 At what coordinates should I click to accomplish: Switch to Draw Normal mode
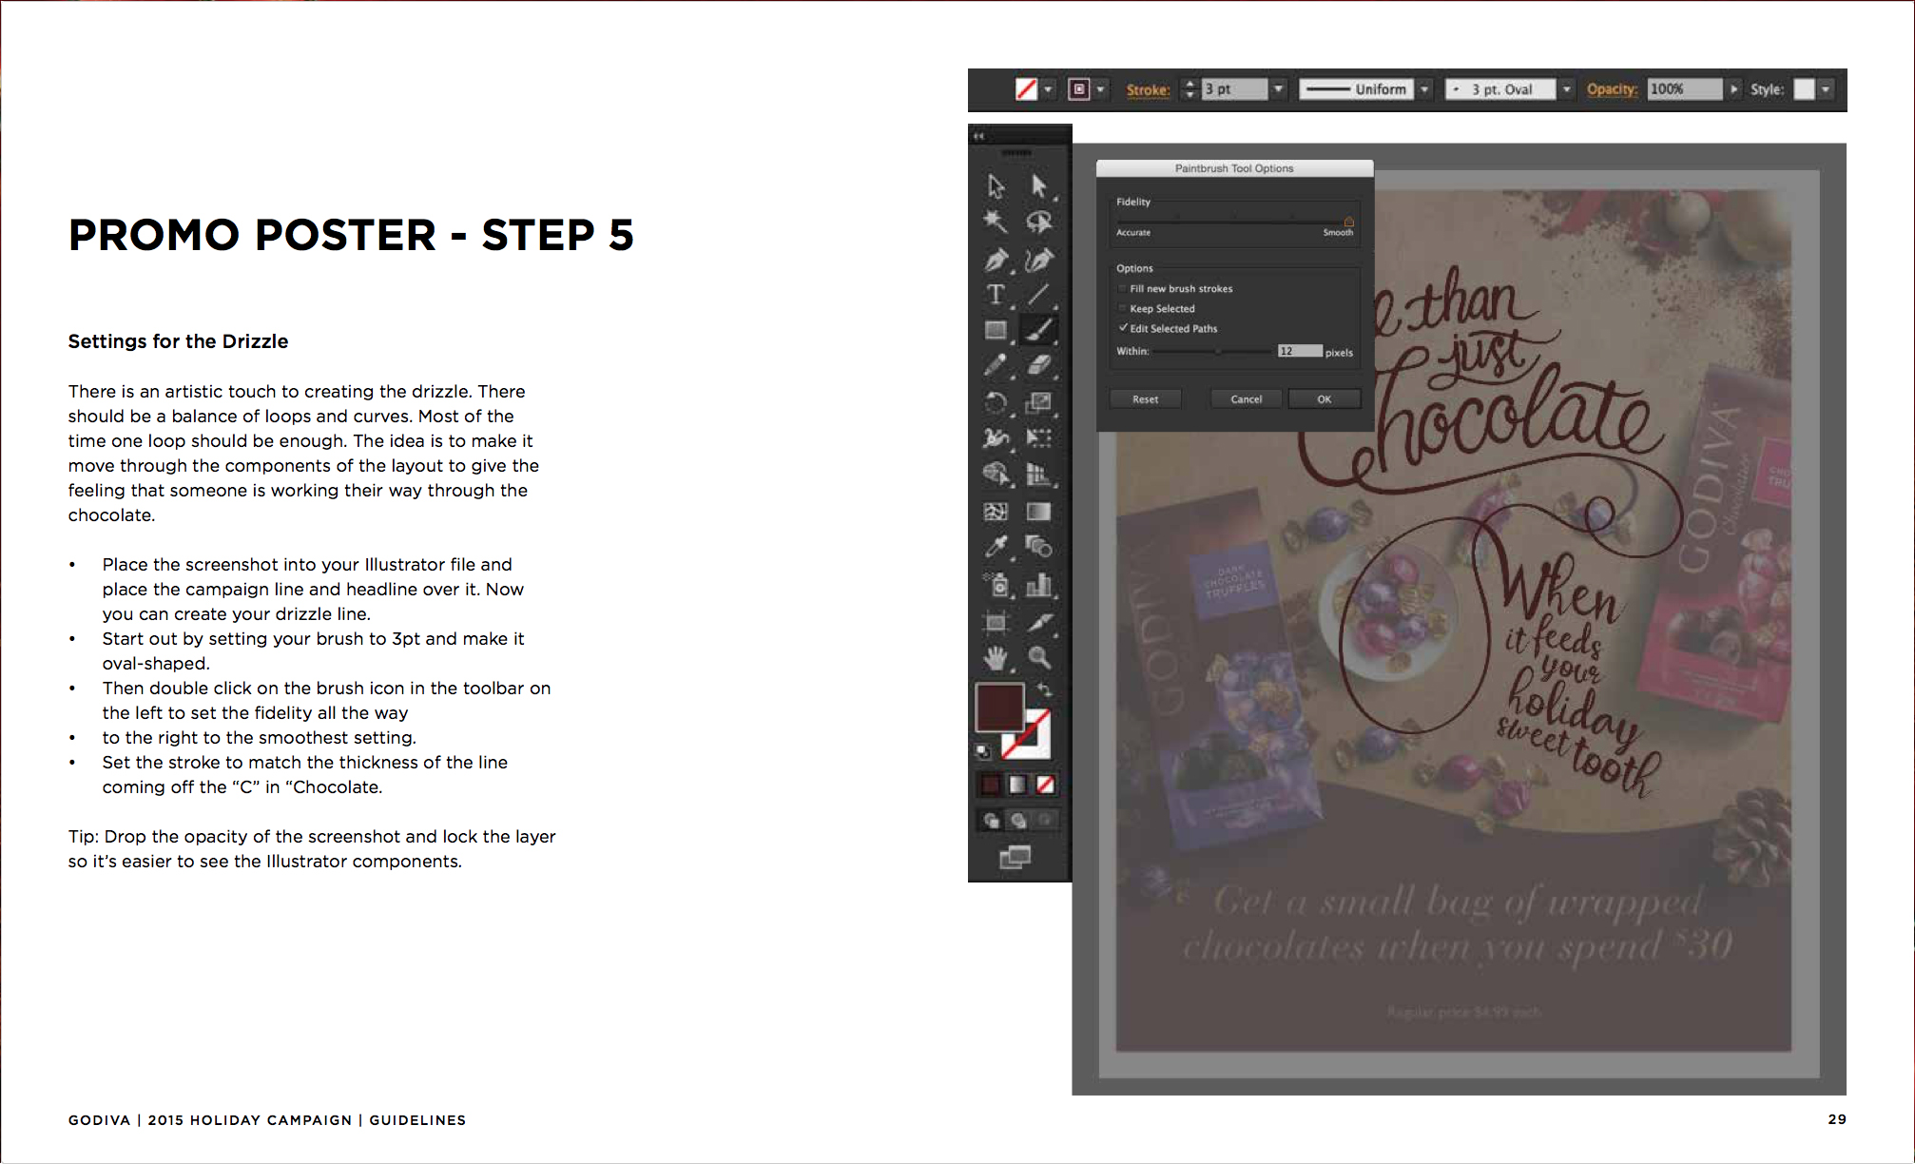[991, 820]
